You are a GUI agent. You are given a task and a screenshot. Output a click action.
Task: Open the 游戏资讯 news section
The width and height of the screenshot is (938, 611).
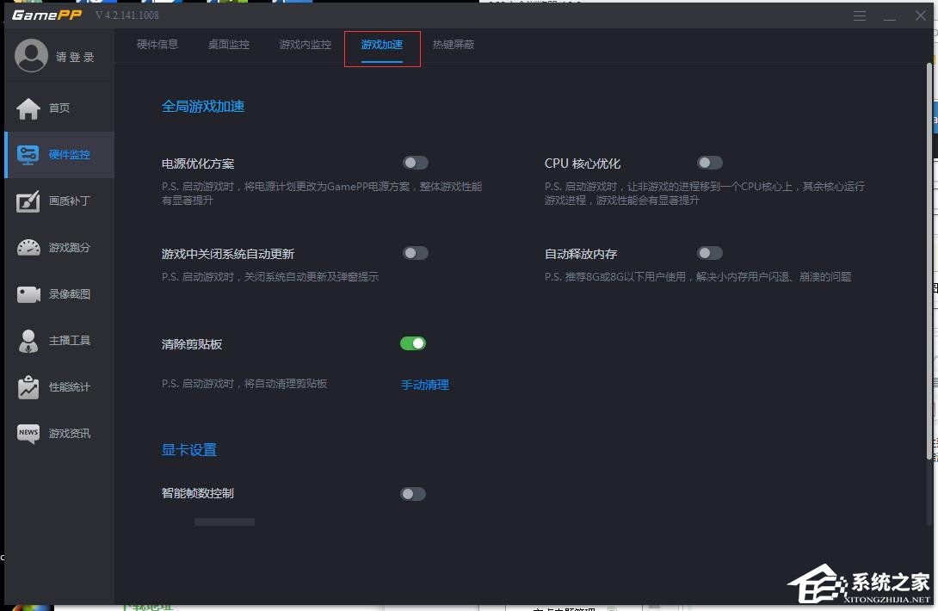[x=59, y=433]
